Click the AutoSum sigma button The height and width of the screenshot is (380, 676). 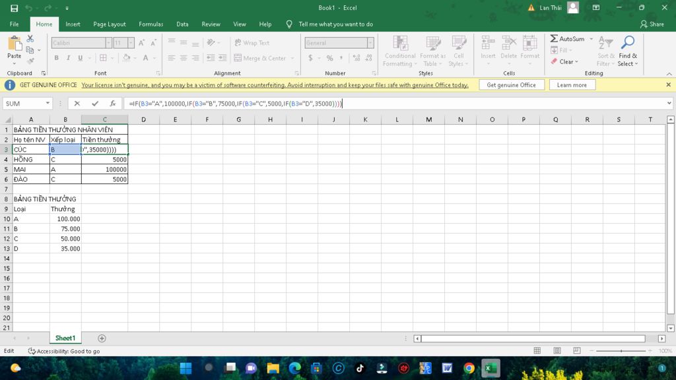[x=567, y=39]
